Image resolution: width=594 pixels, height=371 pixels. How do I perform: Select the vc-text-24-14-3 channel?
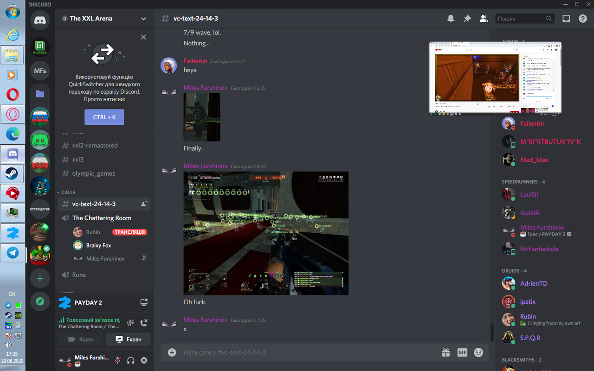[x=104, y=204]
